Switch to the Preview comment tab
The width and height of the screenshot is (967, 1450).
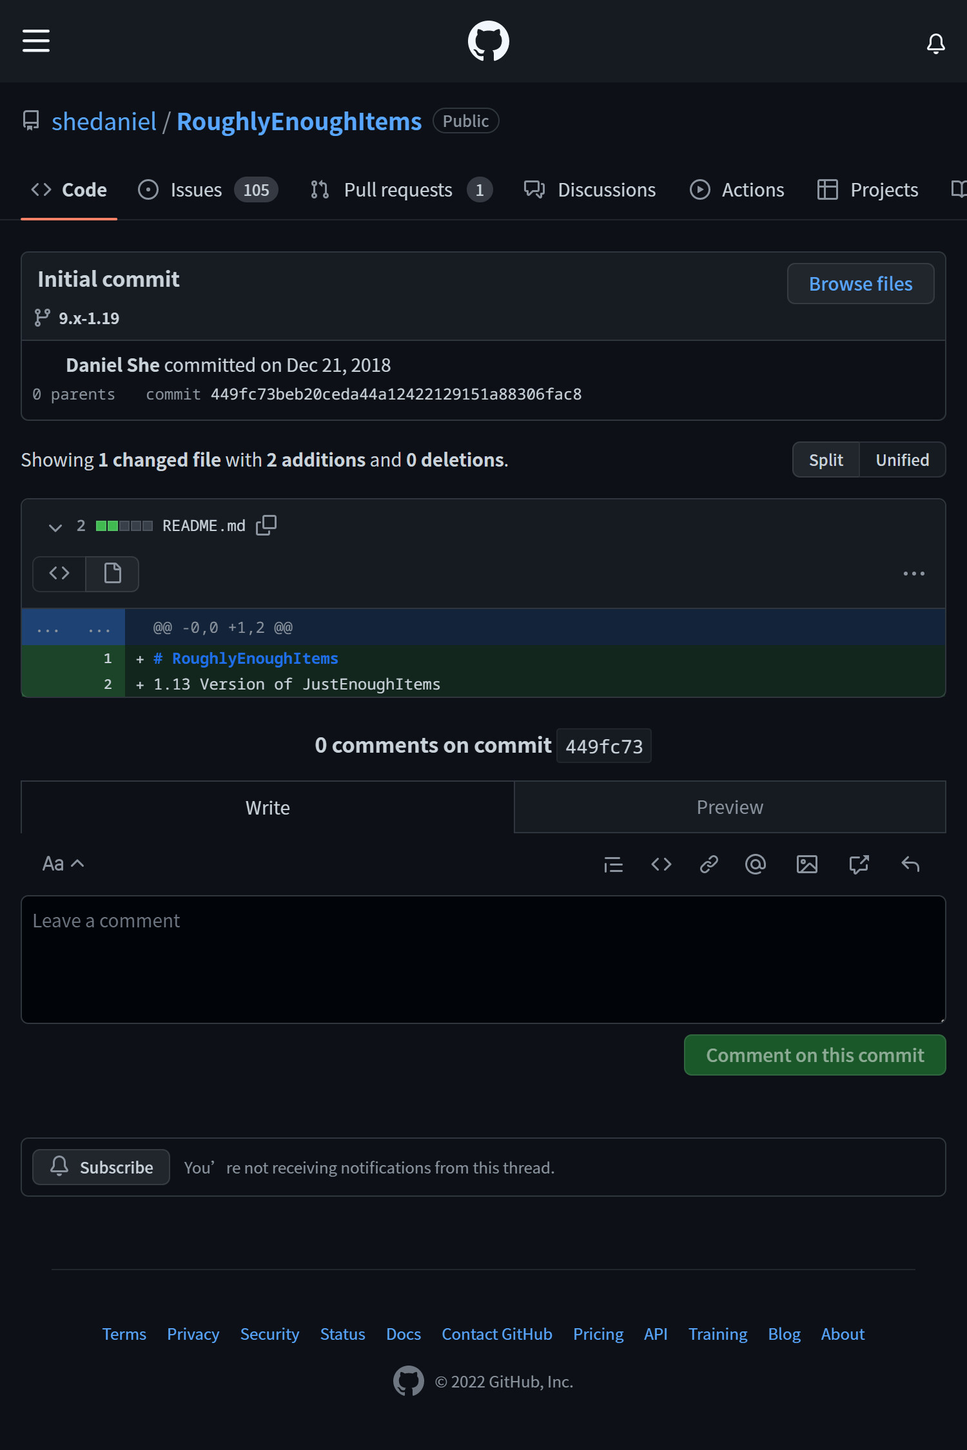pos(730,807)
